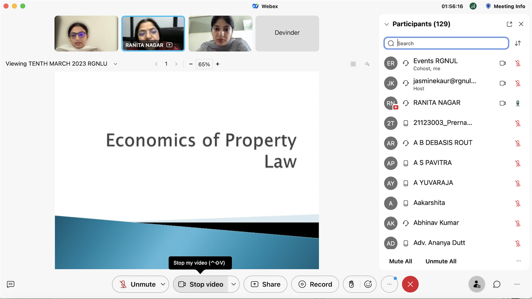Select Aakarshita participant row

coord(454,203)
